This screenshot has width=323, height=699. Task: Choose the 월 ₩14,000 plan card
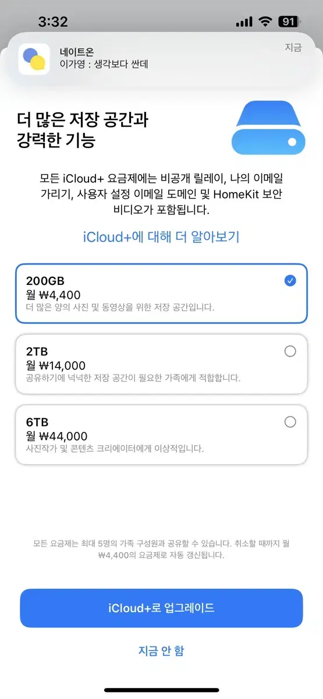[161, 364]
